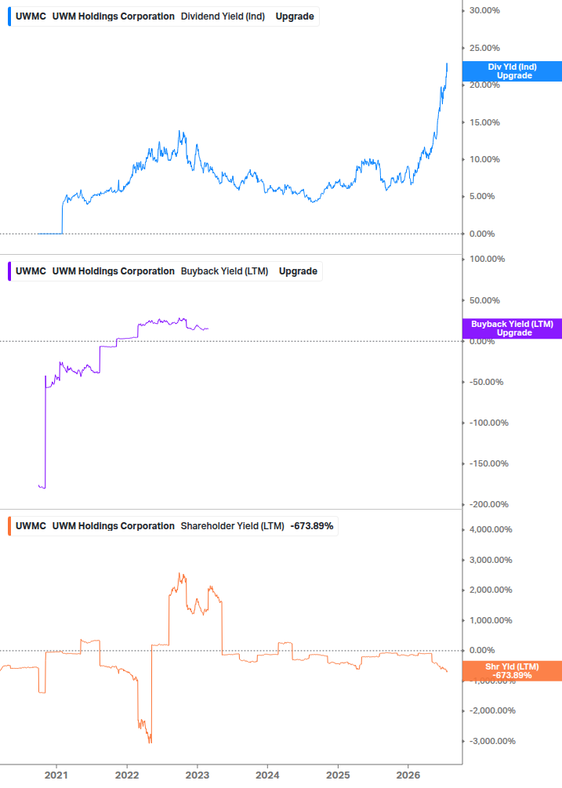Click 2022 label on time axis
562x788 pixels.
coord(126,775)
